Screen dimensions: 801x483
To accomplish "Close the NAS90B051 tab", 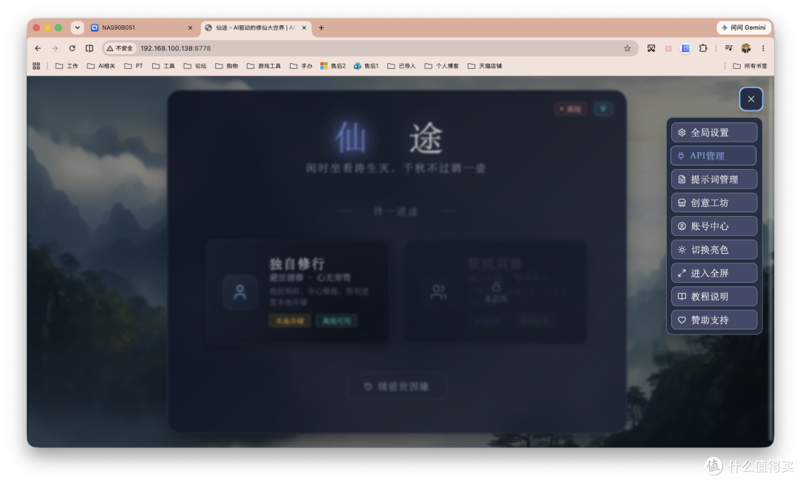I will click(190, 27).
